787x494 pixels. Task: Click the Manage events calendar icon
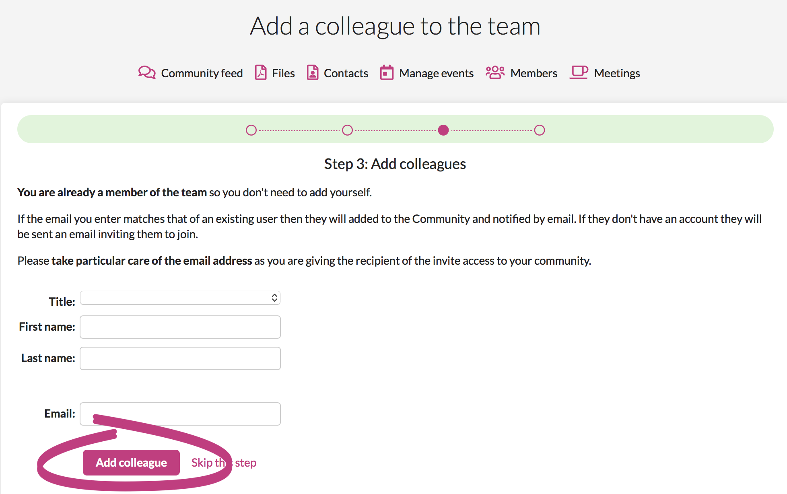pos(387,72)
